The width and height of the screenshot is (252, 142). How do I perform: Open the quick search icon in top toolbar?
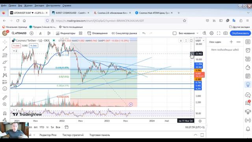[204, 33]
